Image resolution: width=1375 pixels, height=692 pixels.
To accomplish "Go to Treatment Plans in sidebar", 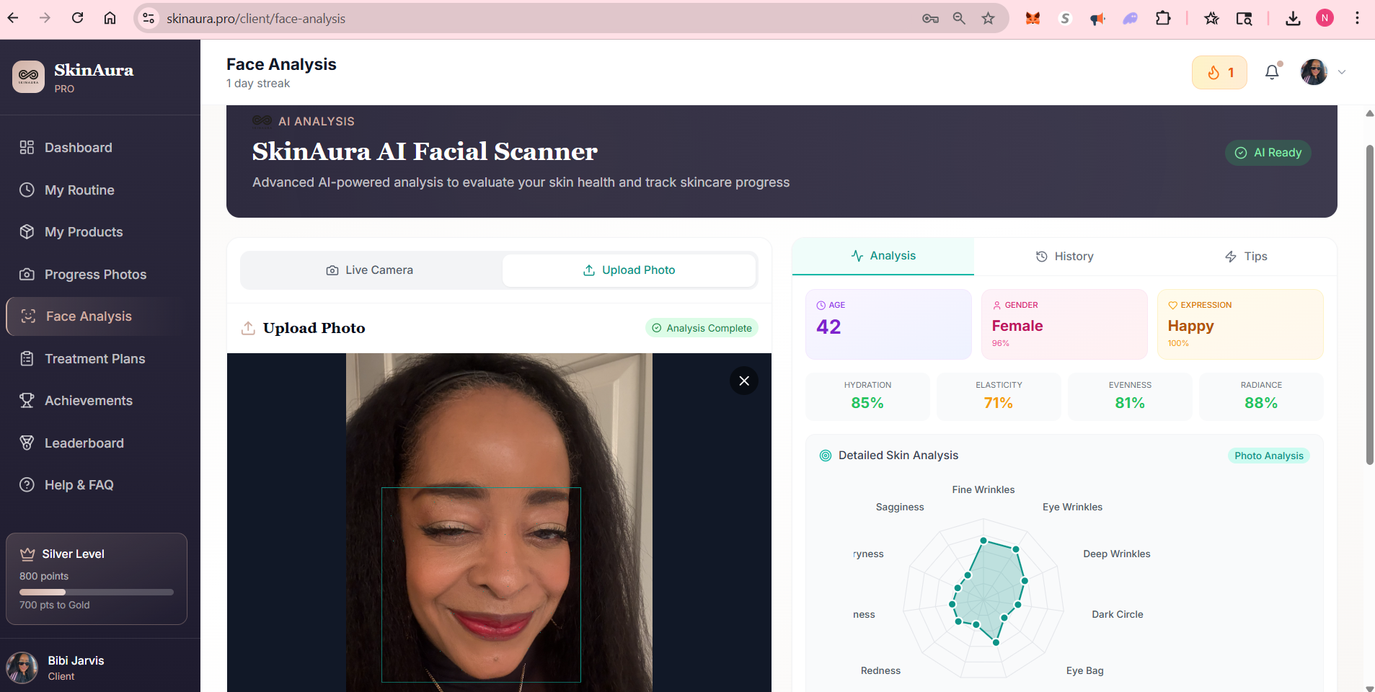I will point(94,359).
